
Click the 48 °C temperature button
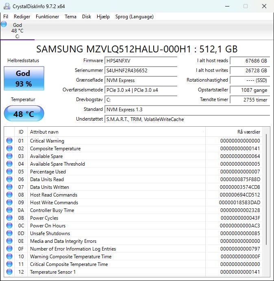[x=24, y=114]
